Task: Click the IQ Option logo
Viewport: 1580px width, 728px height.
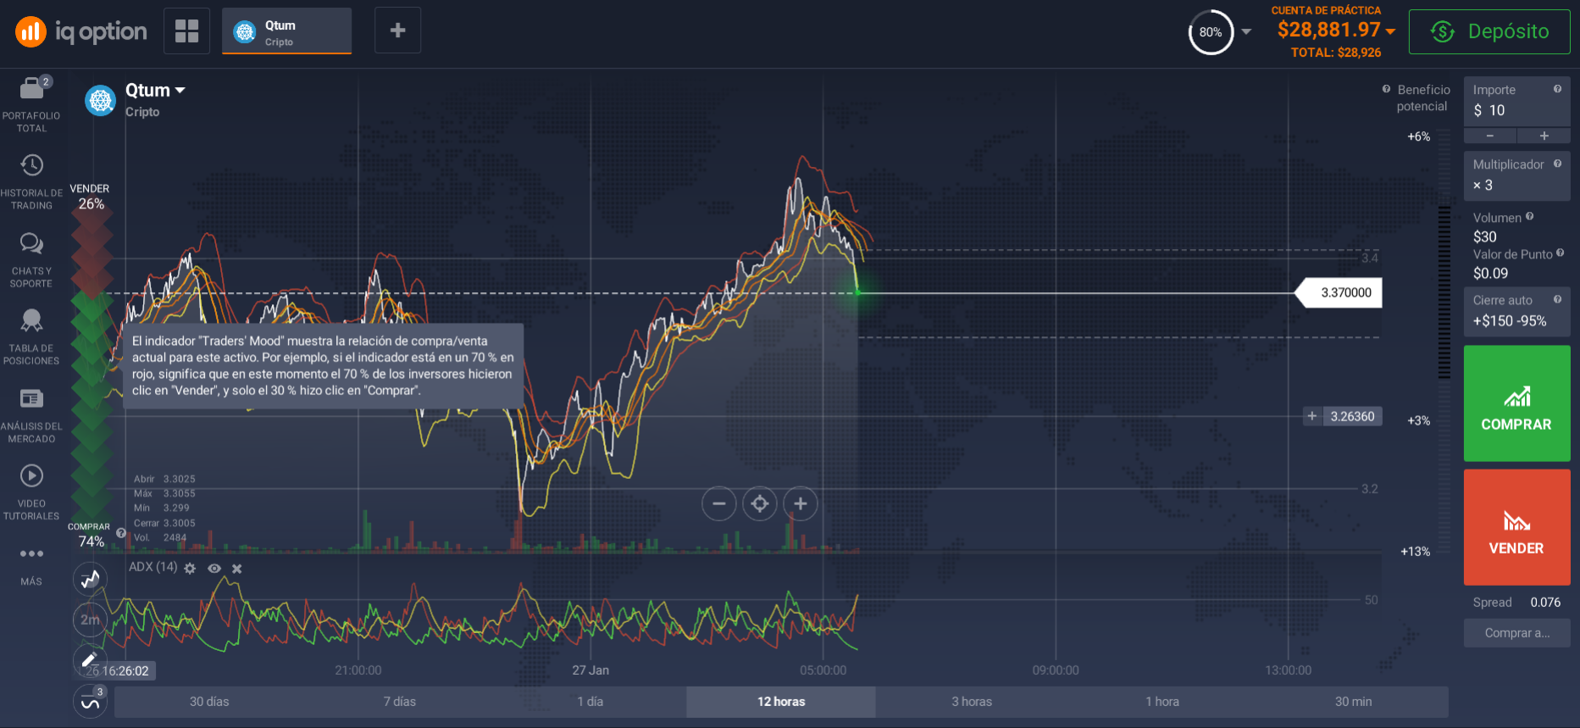Action: 81,32
